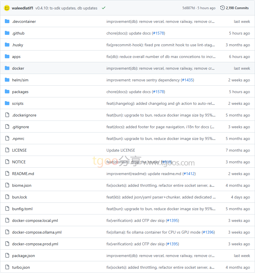Click the file icon beside LICENSE
The image size is (255, 273).
(7, 150)
